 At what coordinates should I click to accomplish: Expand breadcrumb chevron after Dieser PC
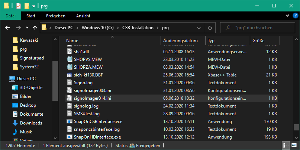coord(77,28)
